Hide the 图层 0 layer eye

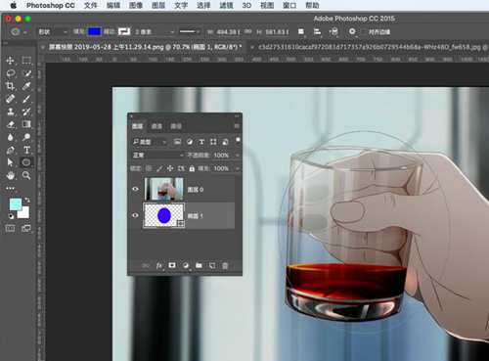[135, 189]
